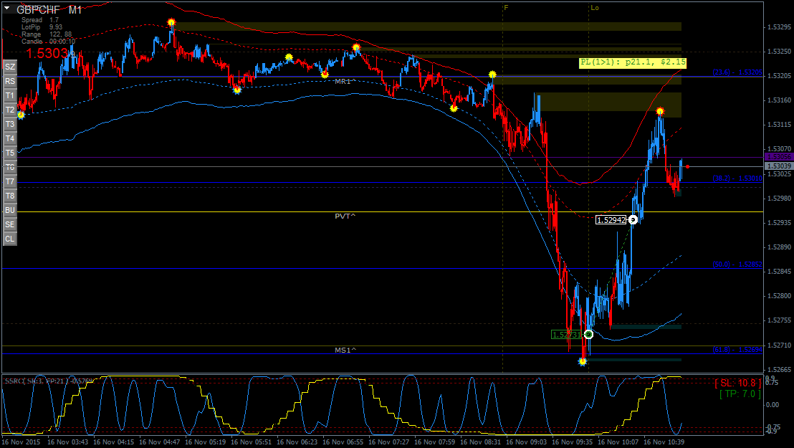Select the T5 button
This screenshot has height=448, width=794.
(x=9, y=153)
